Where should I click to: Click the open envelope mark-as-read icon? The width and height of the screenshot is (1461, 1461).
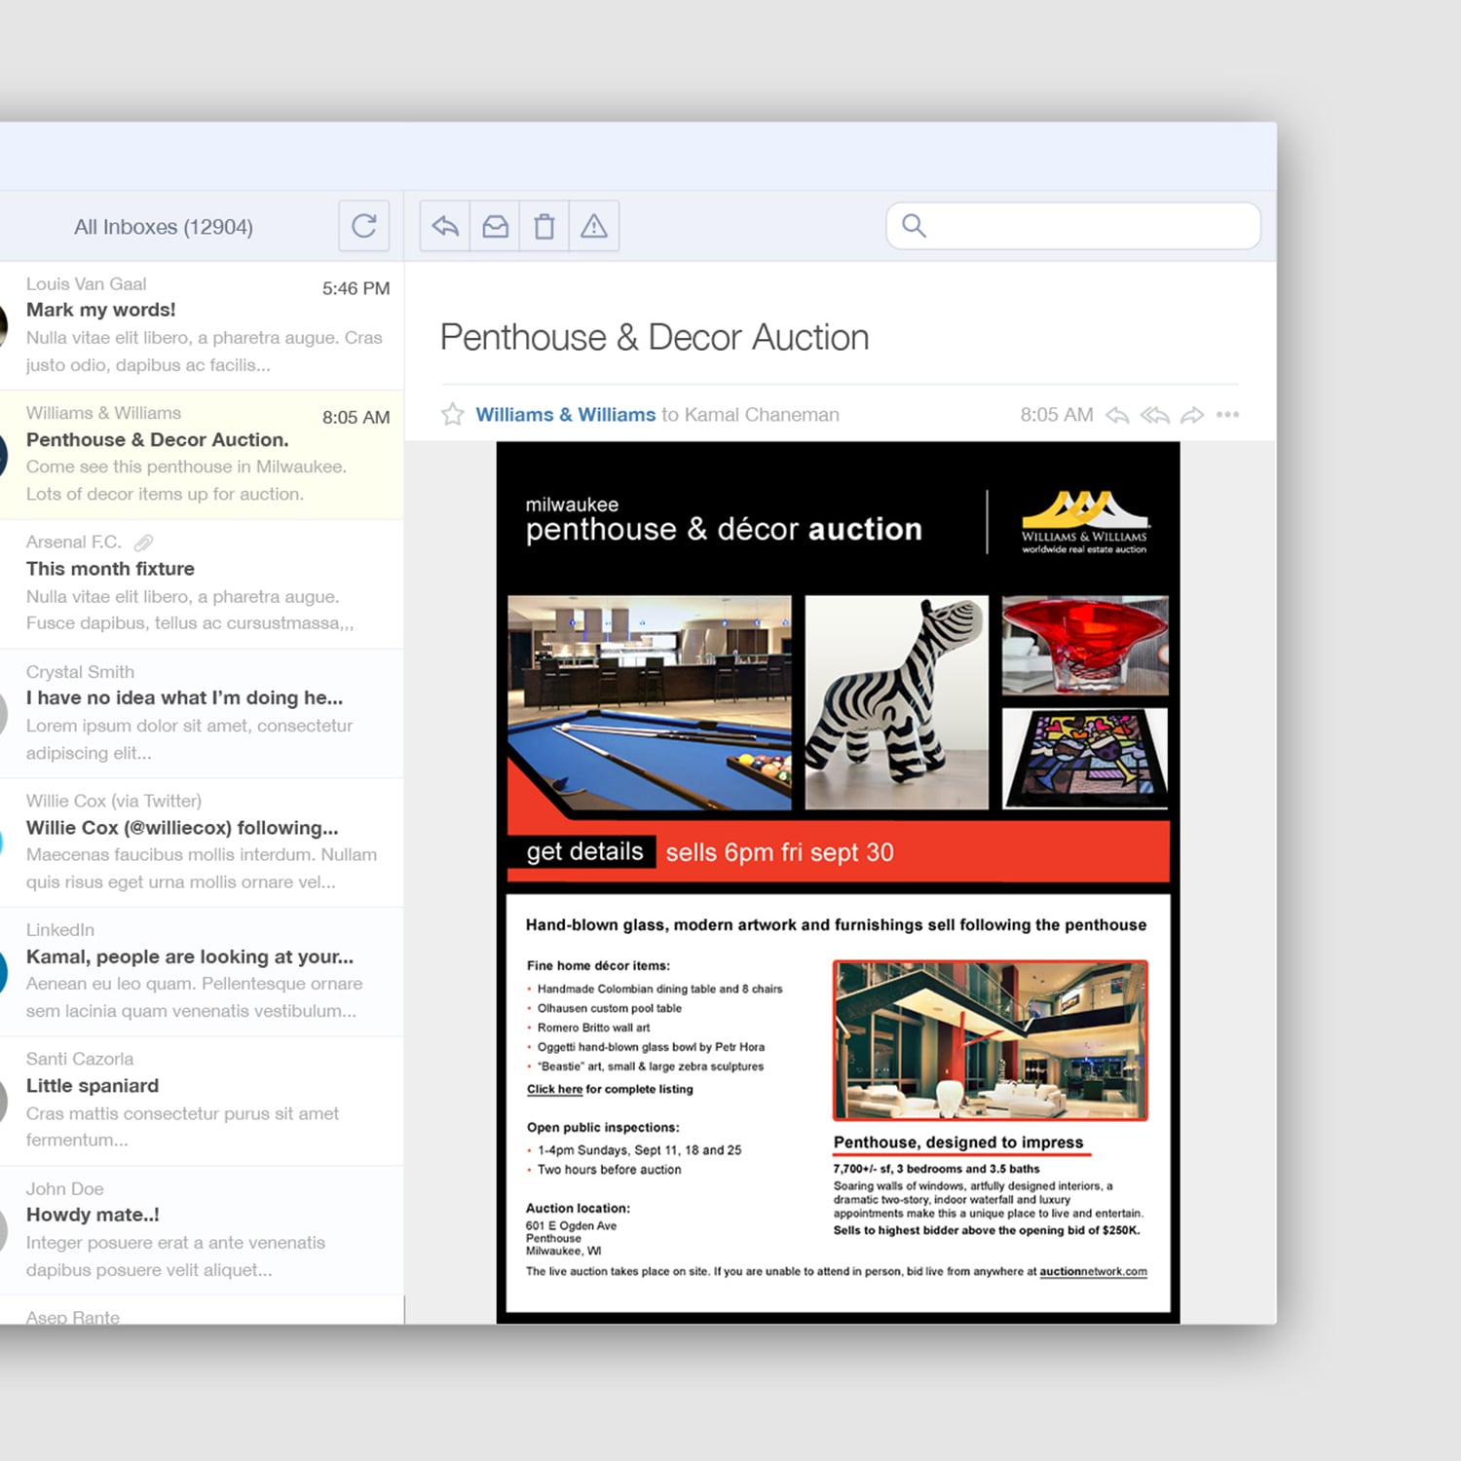click(495, 226)
